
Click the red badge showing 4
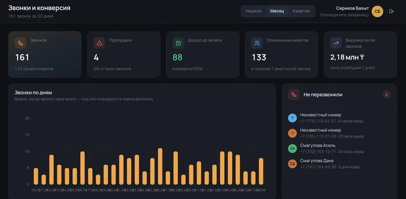tap(386, 95)
